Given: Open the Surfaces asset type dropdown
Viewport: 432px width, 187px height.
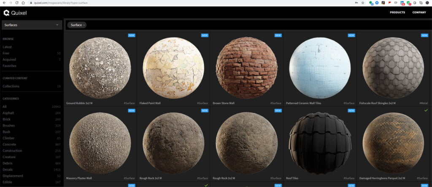Looking at the screenshot, I should [32, 25].
